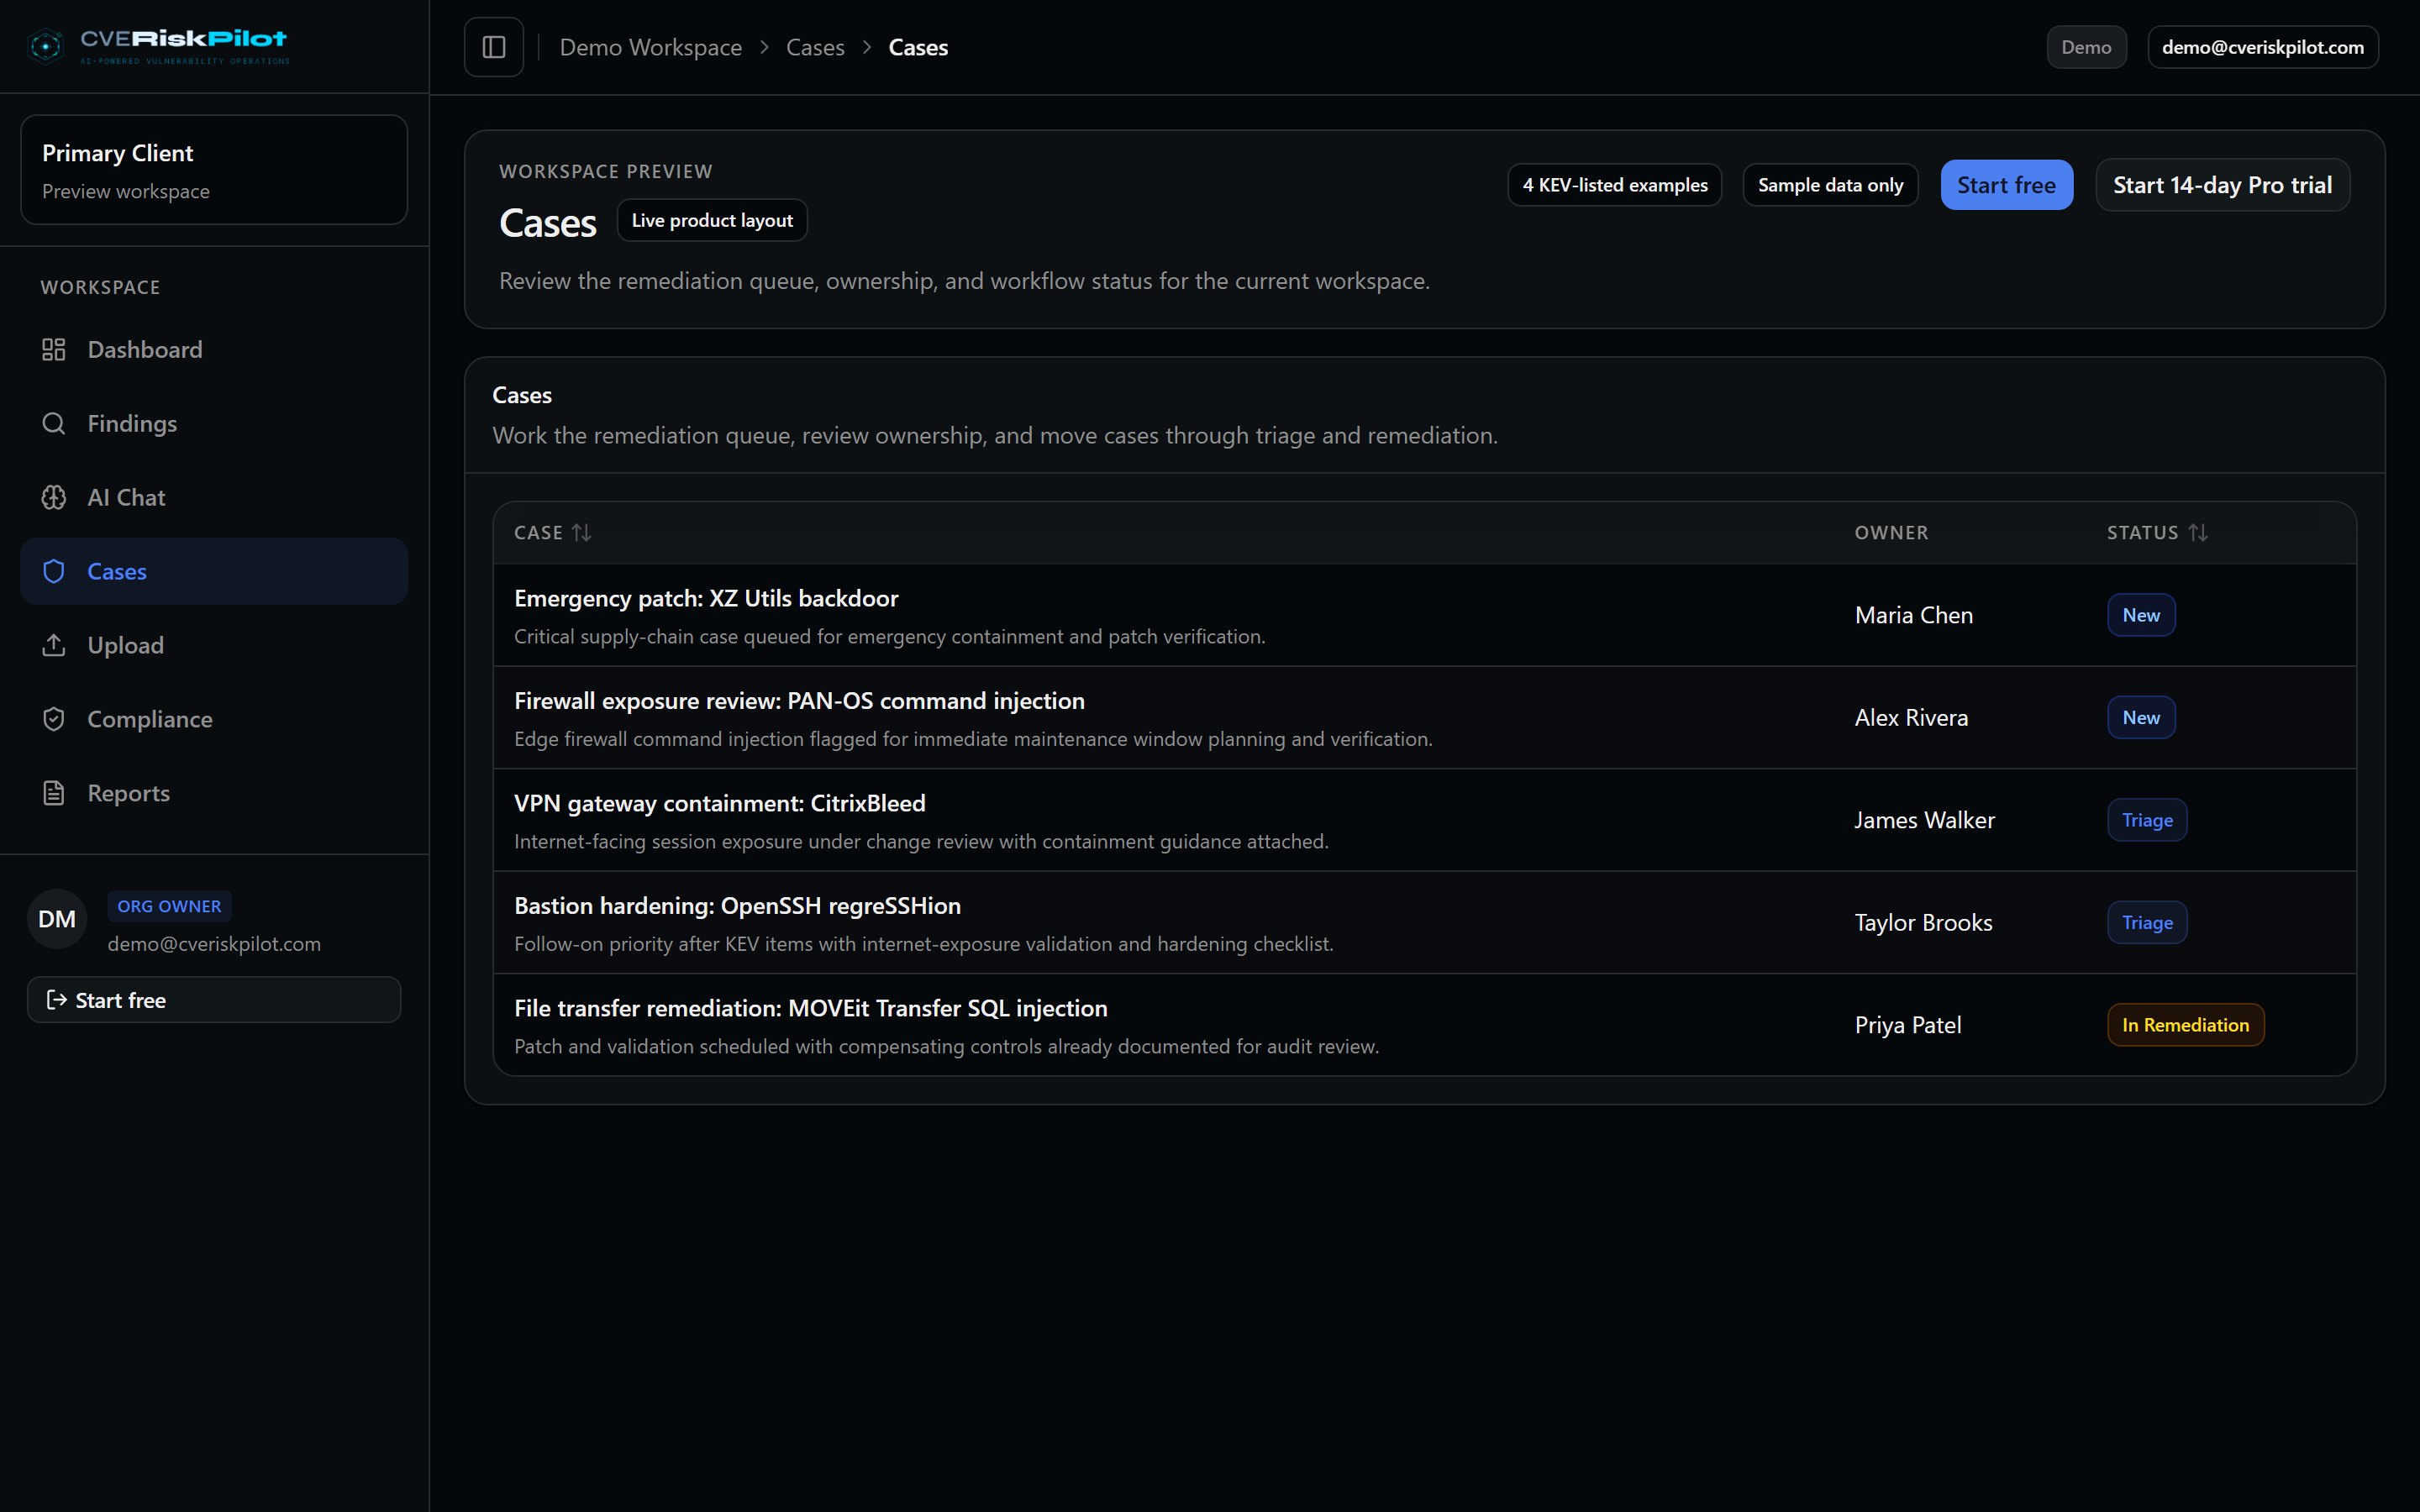Click the first Cases breadcrumb link
This screenshot has height=1512, width=2420.
click(815, 47)
